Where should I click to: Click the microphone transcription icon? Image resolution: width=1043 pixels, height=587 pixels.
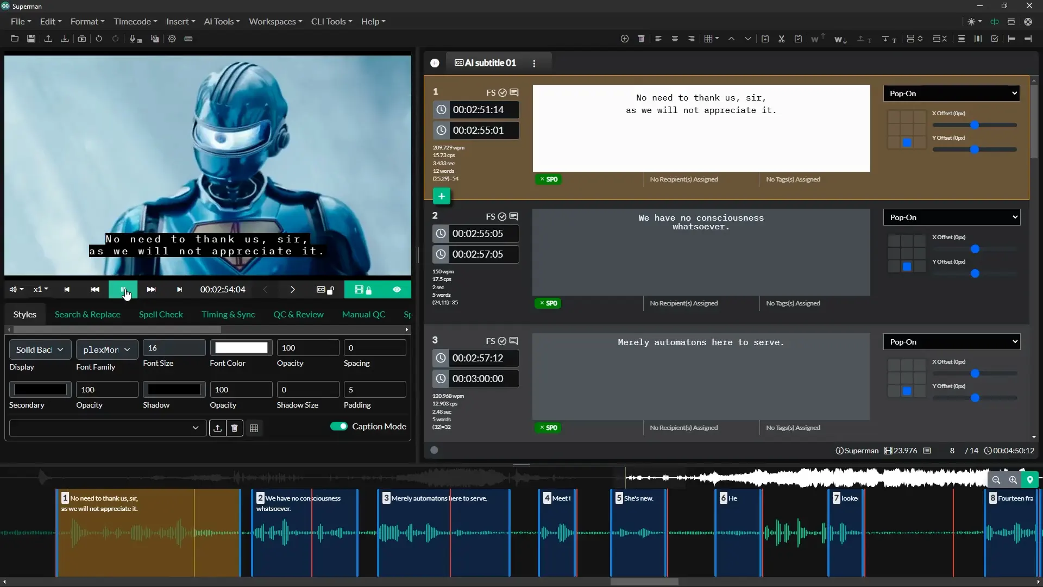point(135,39)
